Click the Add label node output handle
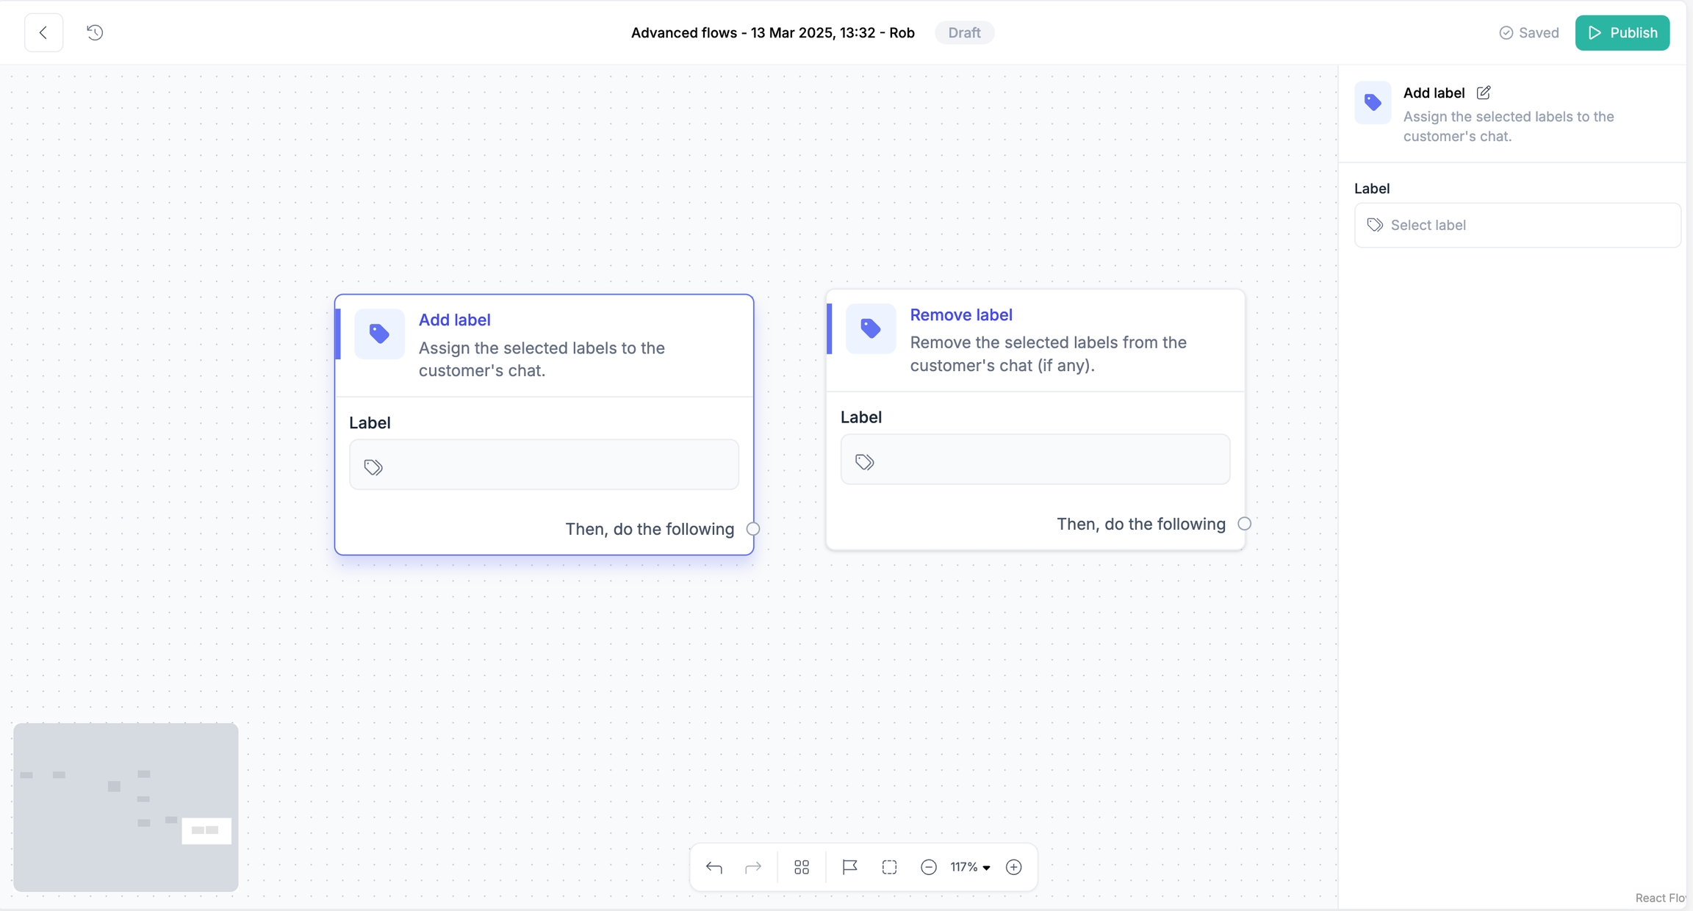The width and height of the screenshot is (1693, 911). [x=753, y=529]
